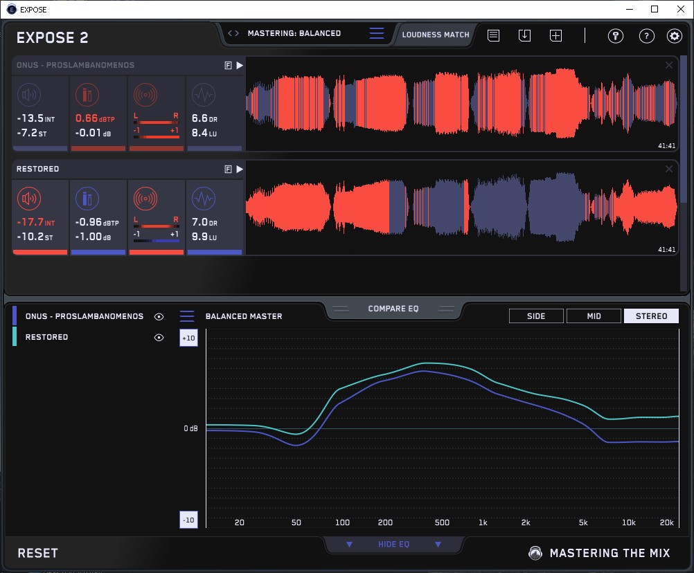Switch EQ view to MID

594,316
